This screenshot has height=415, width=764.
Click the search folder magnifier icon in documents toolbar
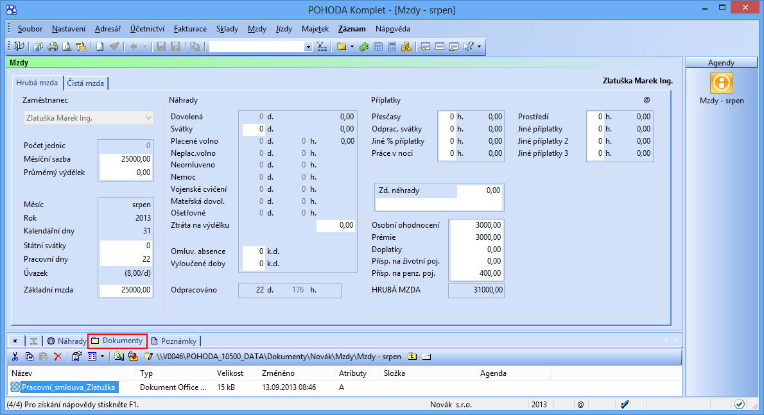tap(119, 357)
